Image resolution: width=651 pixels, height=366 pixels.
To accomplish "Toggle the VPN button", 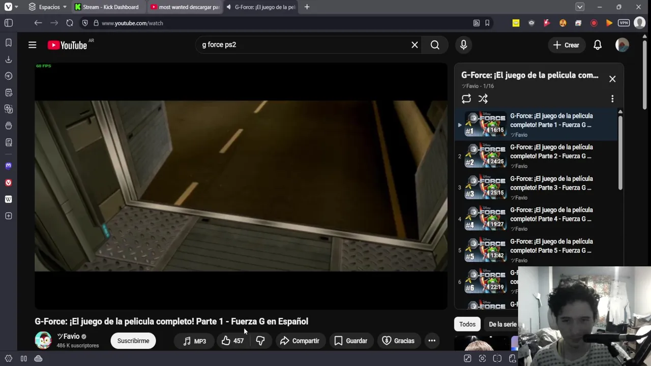I will click(x=624, y=23).
